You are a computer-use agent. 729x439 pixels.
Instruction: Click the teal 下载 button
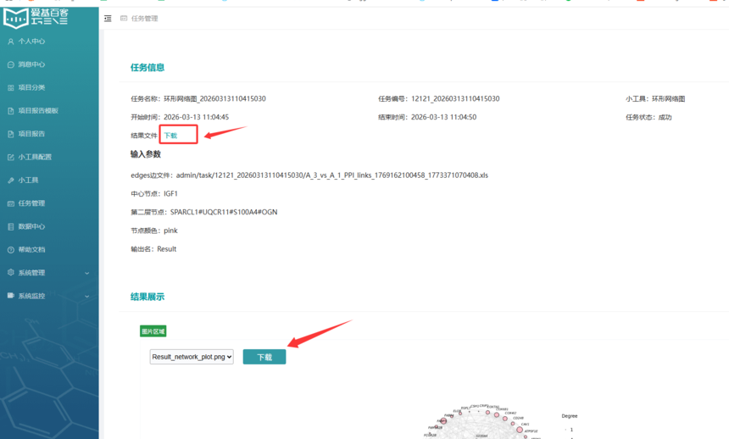[264, 357]
